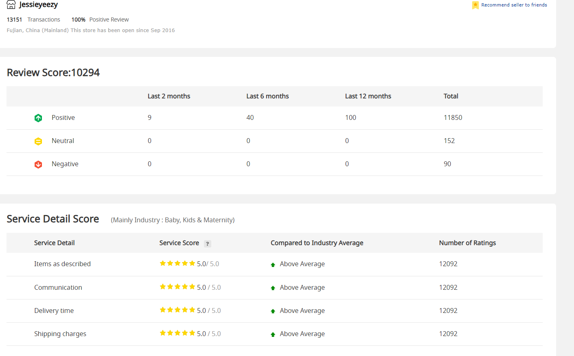Screen dimensions: 574x356
Task: Click Above Average text in Delivery time row
Action: tap(302, 310)
